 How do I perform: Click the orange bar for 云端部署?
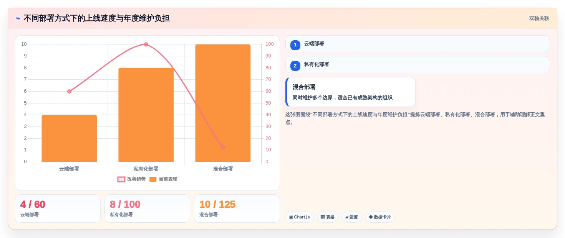point(69,138)
